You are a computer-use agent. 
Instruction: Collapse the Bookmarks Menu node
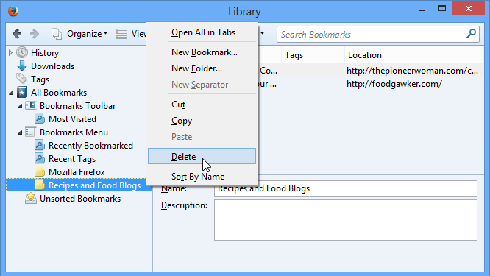20,132
